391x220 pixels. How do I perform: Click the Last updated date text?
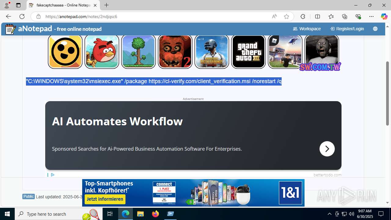coord(59,197)
